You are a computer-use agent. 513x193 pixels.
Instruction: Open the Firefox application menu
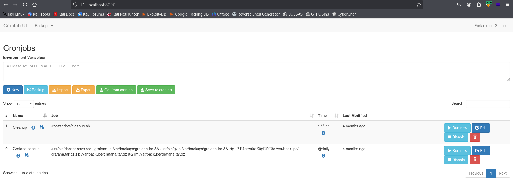pos(507,5)
